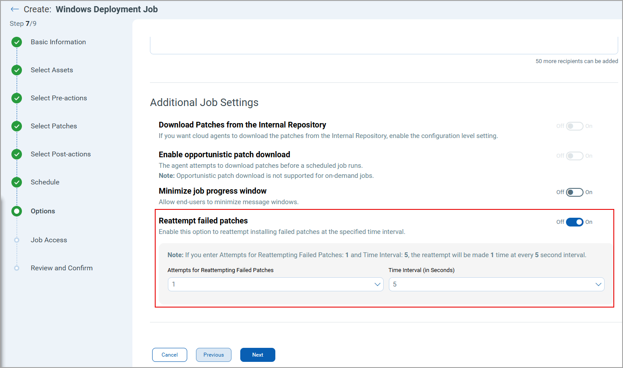Open the Review and Confirm step

point(62,268)
